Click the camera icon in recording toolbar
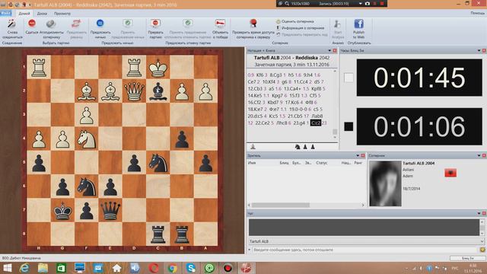The width and height of the screenshot is (487, 274). click(368, 4)
